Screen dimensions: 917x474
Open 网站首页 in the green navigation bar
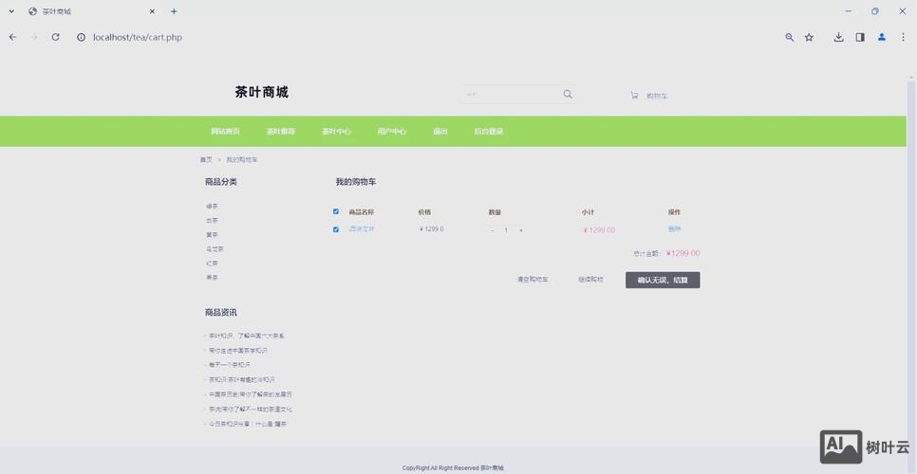click(x=225, y=132)
